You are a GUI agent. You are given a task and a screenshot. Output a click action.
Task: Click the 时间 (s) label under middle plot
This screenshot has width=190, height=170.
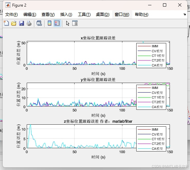[x=98, y=115]
